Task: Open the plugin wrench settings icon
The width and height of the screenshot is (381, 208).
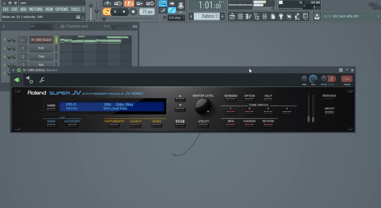Action: pyautogui.click(x=42, y=80)
